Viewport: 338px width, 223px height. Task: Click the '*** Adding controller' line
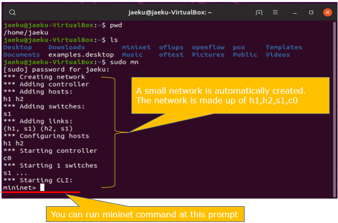click(x=46, y=85)
